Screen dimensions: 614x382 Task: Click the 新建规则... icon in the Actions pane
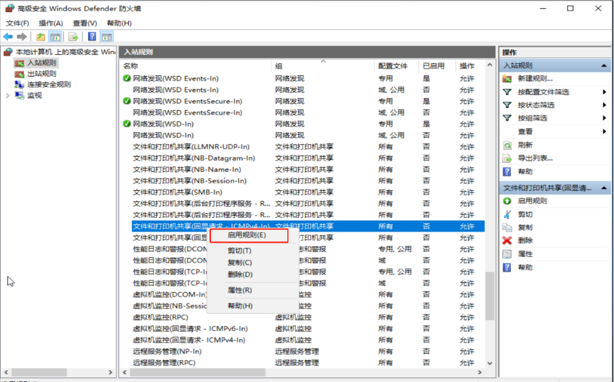click(507, 79)
